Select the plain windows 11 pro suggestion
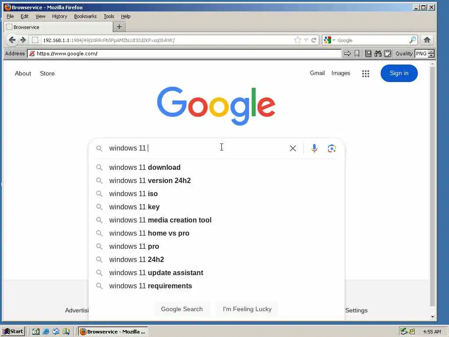449x337 pixels. coord(217,247)
